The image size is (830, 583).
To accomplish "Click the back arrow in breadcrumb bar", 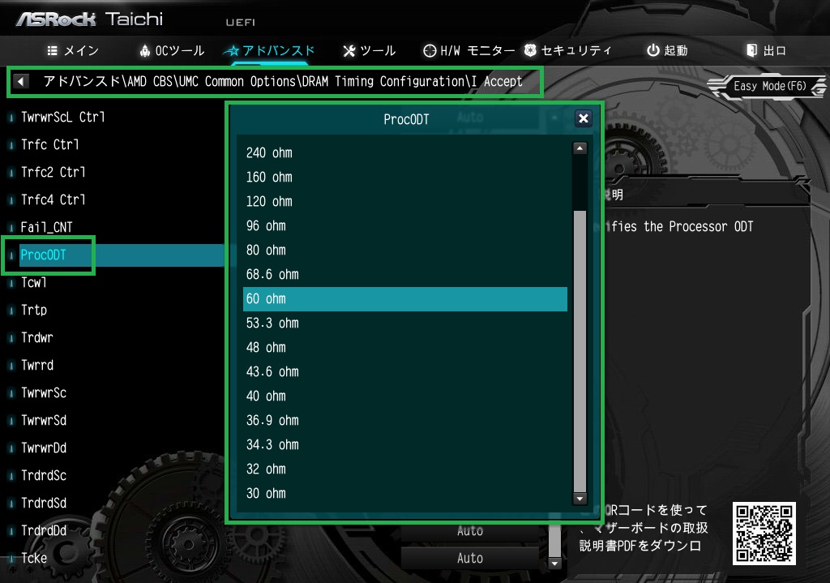I will 20,82.
